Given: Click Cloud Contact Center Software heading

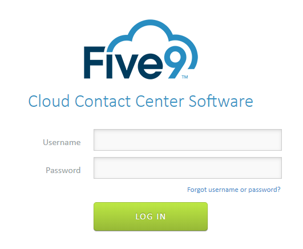Looking at the screenshot, I should point(141,101).
